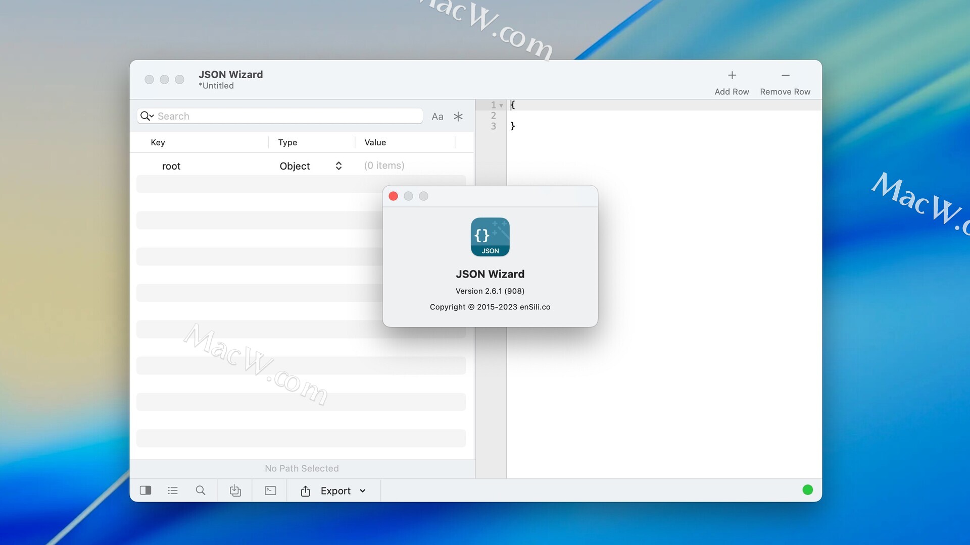Screen dimensions: 970x545
Task: Click the Add Row plus icon
Action: [x=732, y=76]
